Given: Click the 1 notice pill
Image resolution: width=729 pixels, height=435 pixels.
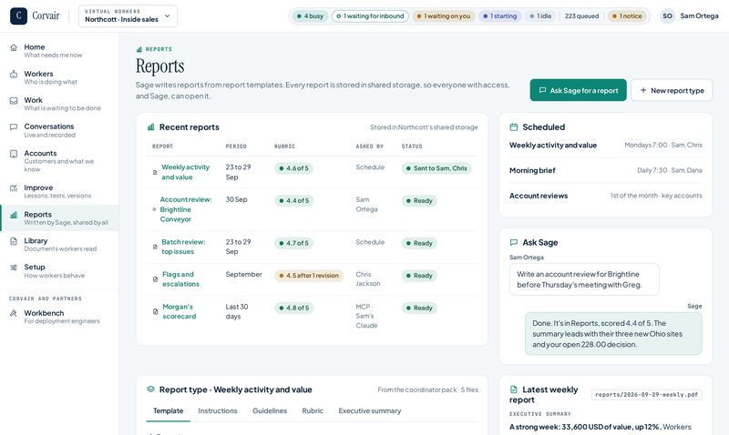Looking at the screenshot, I should coord(627,15).
